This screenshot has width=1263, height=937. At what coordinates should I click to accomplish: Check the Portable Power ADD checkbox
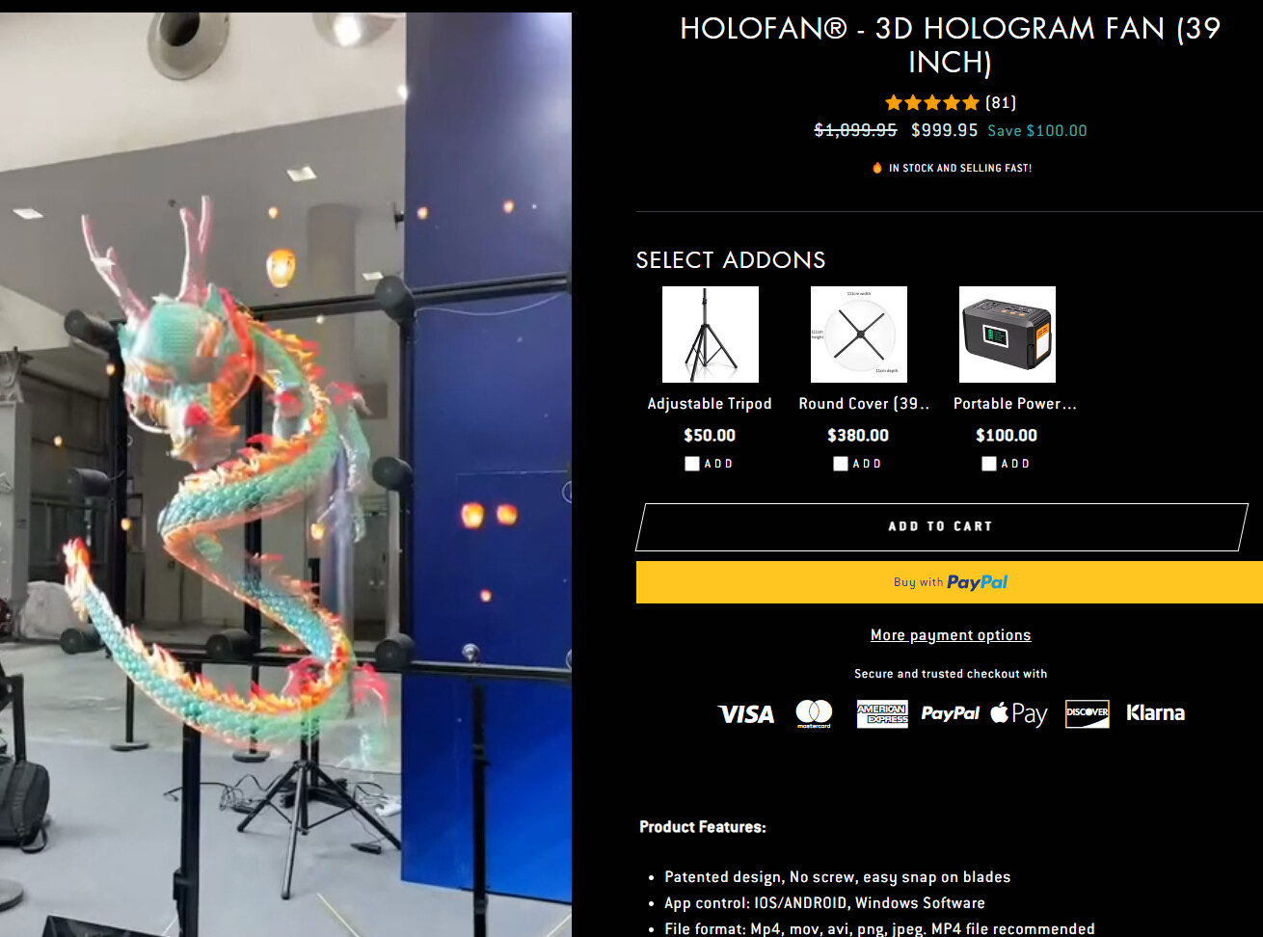pyautogui.click(x=989, y=464)
